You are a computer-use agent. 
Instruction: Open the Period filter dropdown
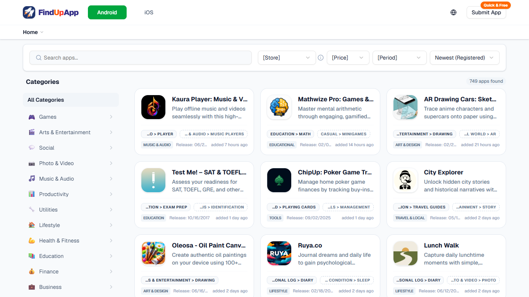coord(400,58)
